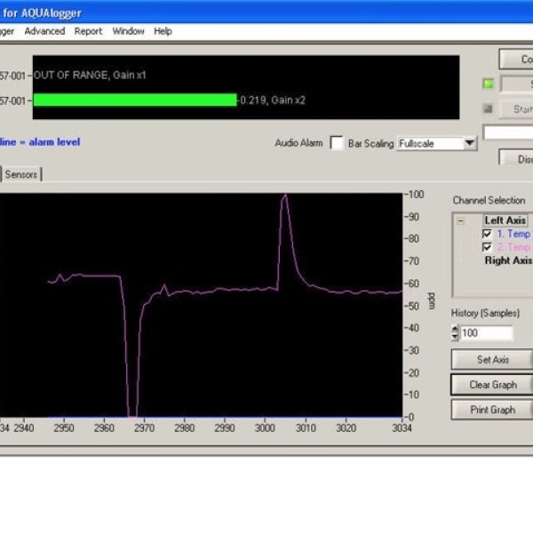Viewport: 533px width, 533px height.
Task: Open the Window menu
Action: pos(128,31)
